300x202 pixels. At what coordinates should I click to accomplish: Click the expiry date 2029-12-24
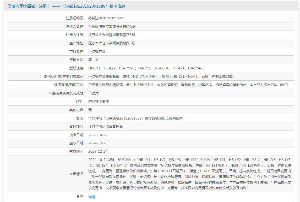tap(98, 151)
